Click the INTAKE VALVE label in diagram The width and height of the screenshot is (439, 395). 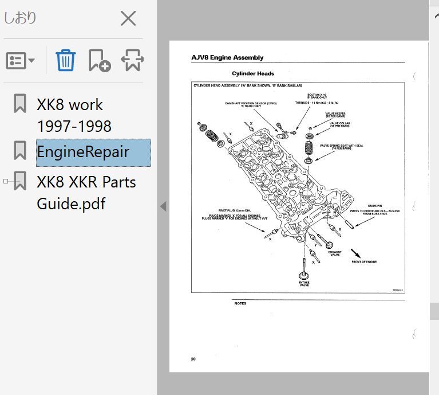[x=304, y=283]
